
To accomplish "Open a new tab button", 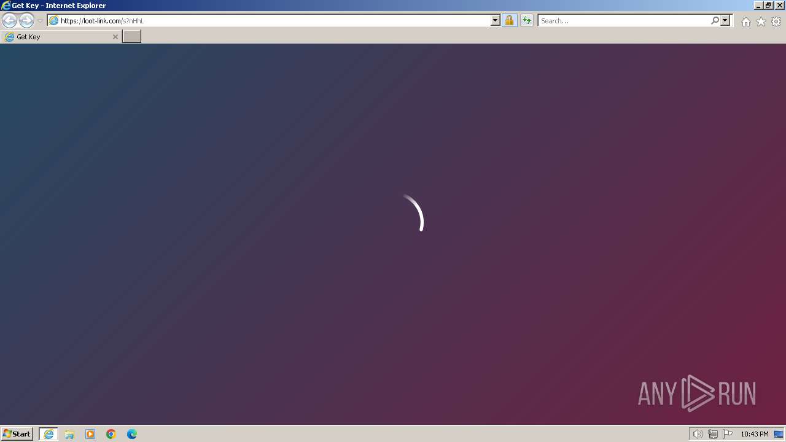I will 132,36.
